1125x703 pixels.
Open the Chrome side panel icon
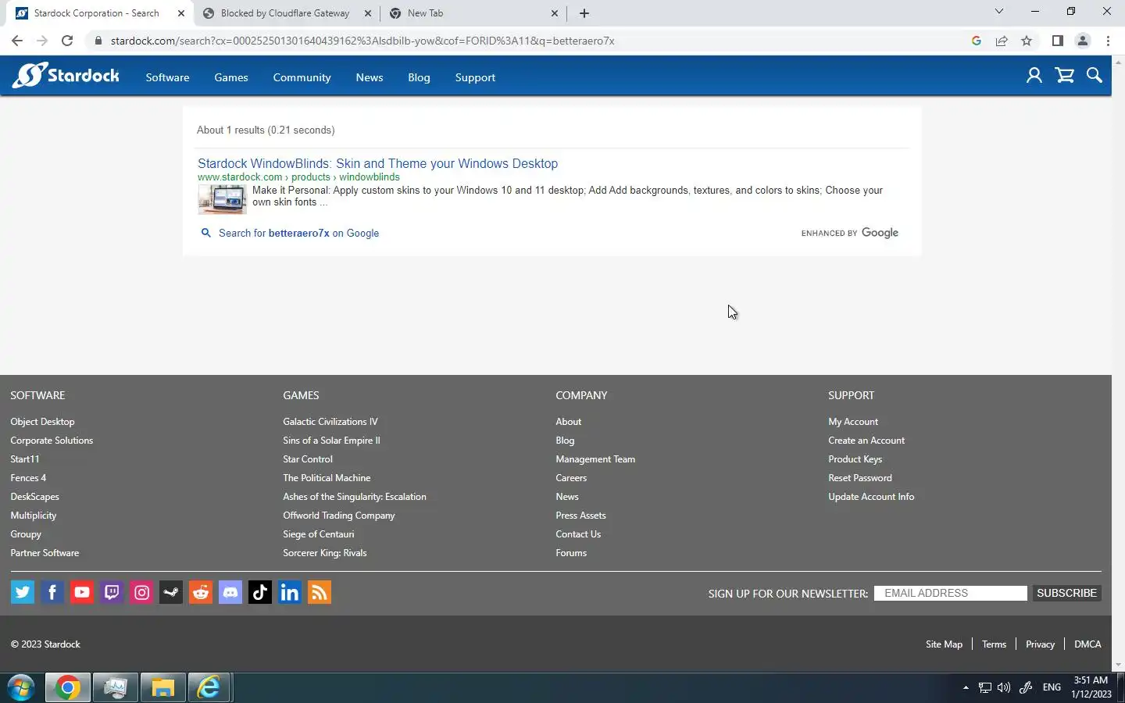click(x=1057, y=41)
